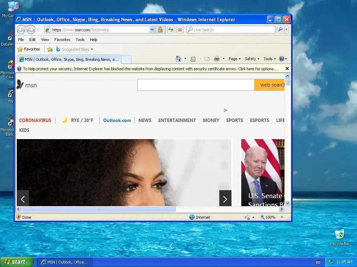Open the Windows Start menu

click(x=17, y=262)
